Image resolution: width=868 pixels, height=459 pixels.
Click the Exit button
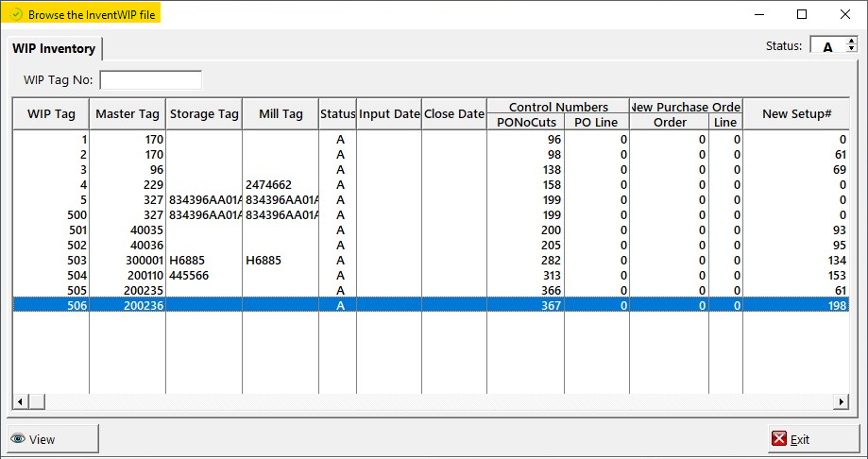[x=813, y=439]
